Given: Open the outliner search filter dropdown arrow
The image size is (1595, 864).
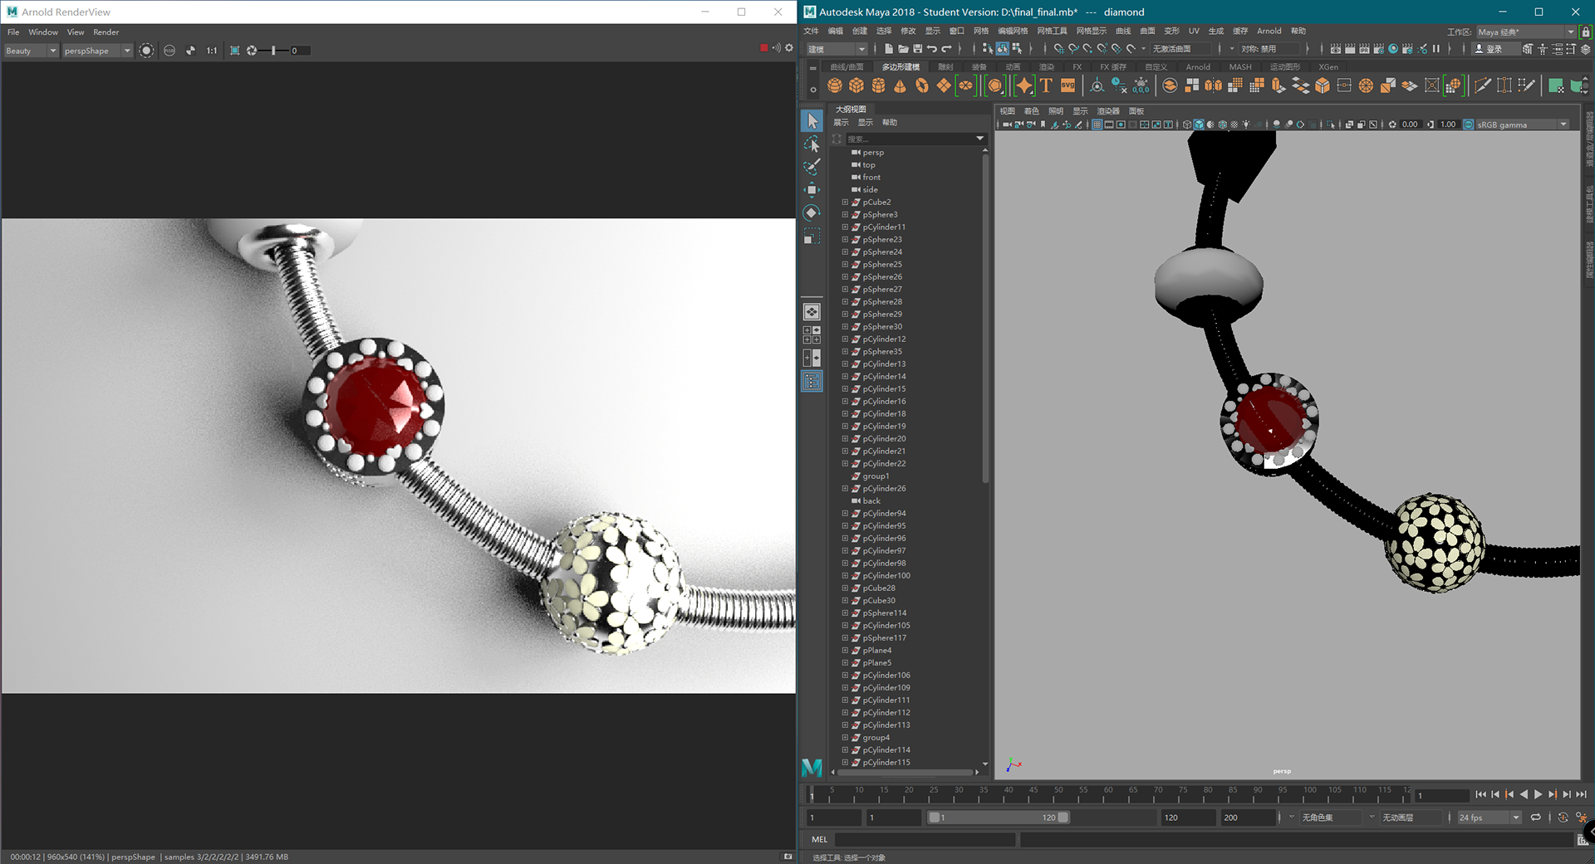Looking at the screenshot, I should [x=979, y=139].
